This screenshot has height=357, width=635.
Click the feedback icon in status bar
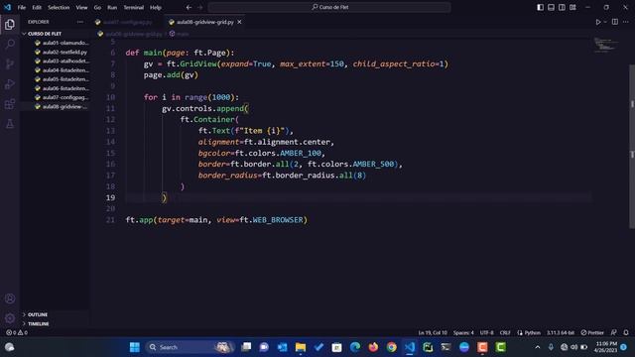click(614, 333)
